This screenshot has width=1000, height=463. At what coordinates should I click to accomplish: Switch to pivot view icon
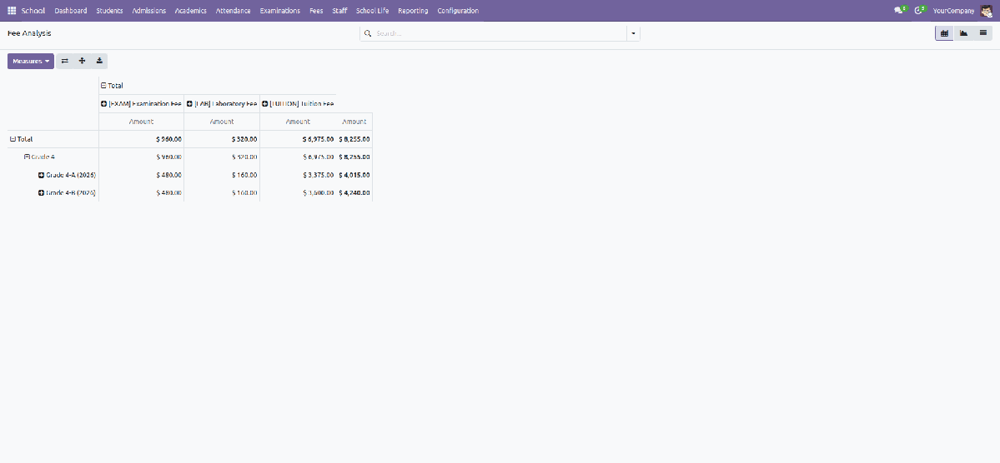(944, 33)
